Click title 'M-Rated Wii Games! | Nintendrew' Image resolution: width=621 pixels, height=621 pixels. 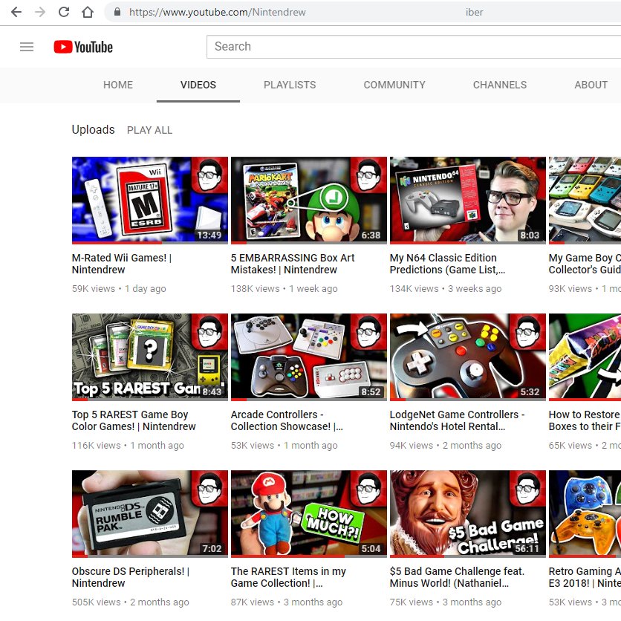pos(122,264)
